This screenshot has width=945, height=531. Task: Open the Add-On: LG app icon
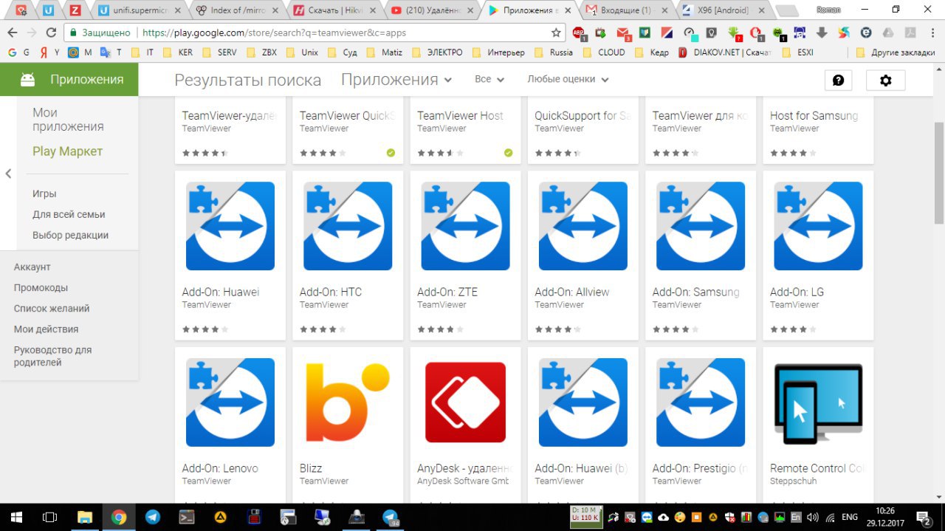(818, 226)
